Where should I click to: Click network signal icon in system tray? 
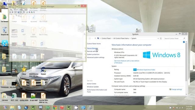pyautogui.click(x=179, y=108)
